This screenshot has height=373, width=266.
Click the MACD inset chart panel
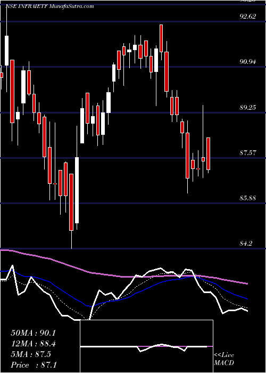(x=147, y=346)
